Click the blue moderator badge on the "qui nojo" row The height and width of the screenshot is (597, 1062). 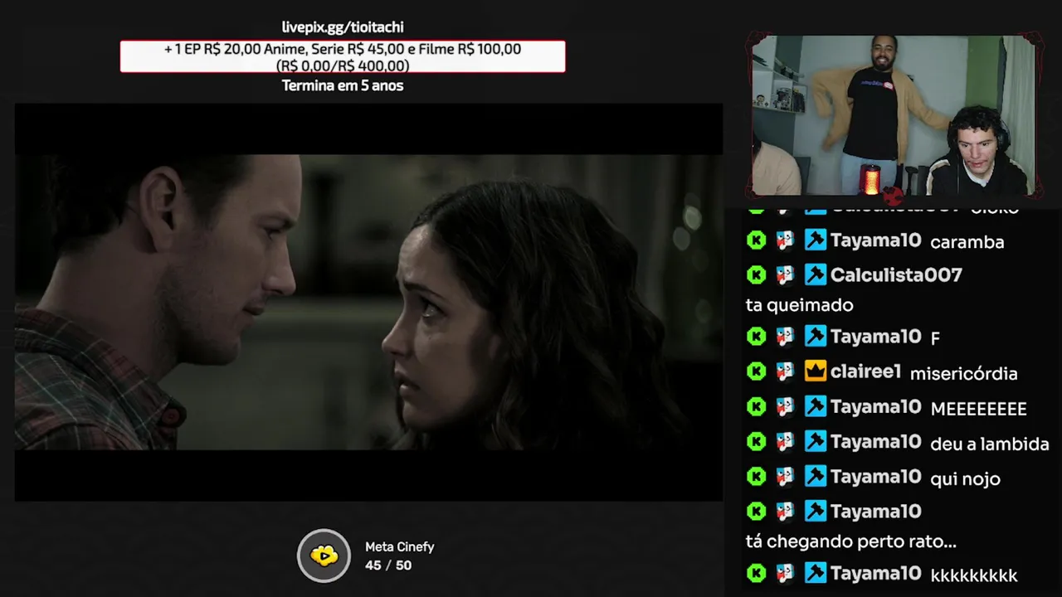point(816,477)
